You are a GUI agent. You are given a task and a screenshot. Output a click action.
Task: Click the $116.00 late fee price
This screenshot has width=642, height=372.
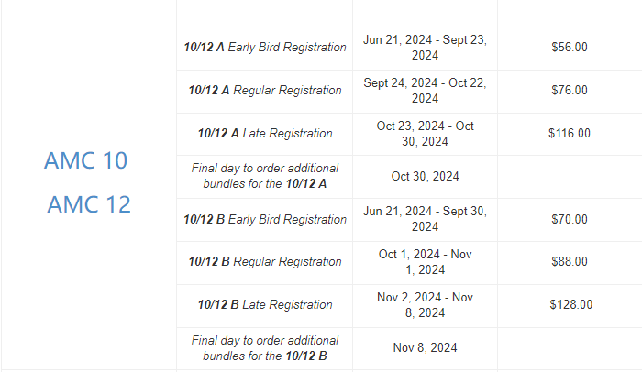pyautogui.click(x=570, y=134)
